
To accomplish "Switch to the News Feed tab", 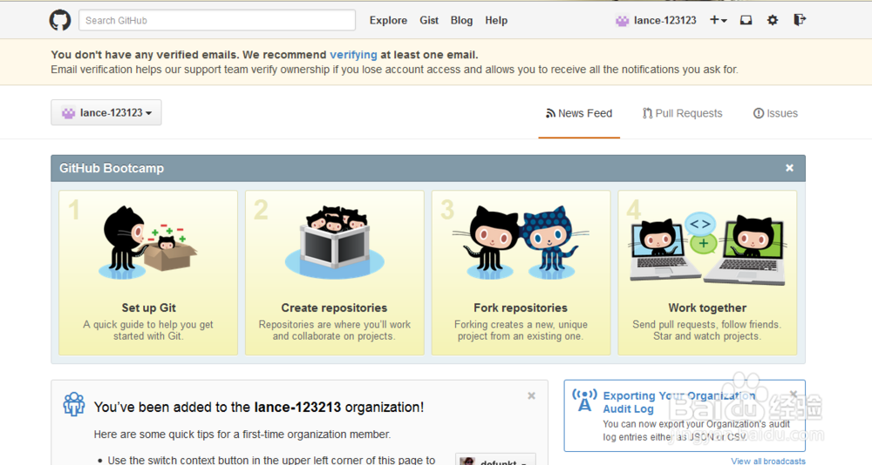I will pyautogui.click(x=579, y=113).
